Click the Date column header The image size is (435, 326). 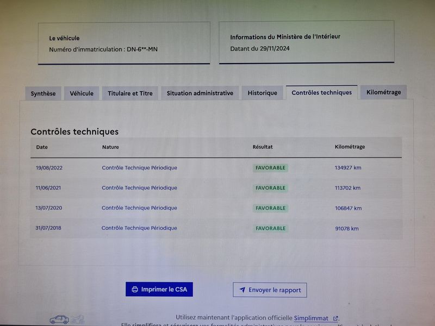coord(42,147)
